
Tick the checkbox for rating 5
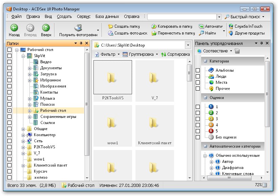click(198, 131)
